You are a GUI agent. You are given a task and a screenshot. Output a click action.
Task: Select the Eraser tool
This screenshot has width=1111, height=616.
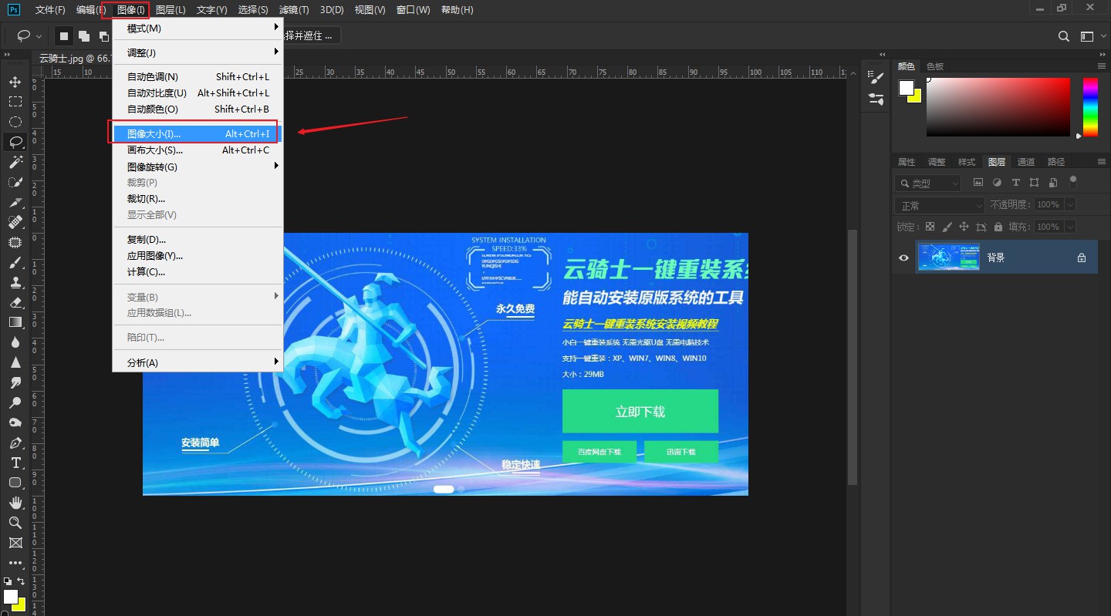pyautogui.click(x=15, y=302)
